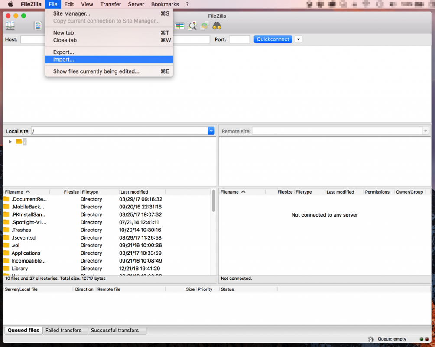Select the .DocumentRe... directory row
435x347 pixels.
(107, 199)
